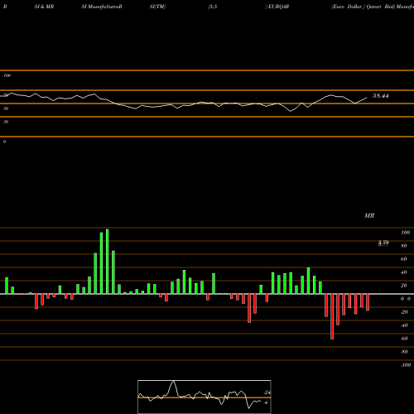Click the 50 label on RSI axis
This screenshot has height=414, width=414.
(6, 108)
